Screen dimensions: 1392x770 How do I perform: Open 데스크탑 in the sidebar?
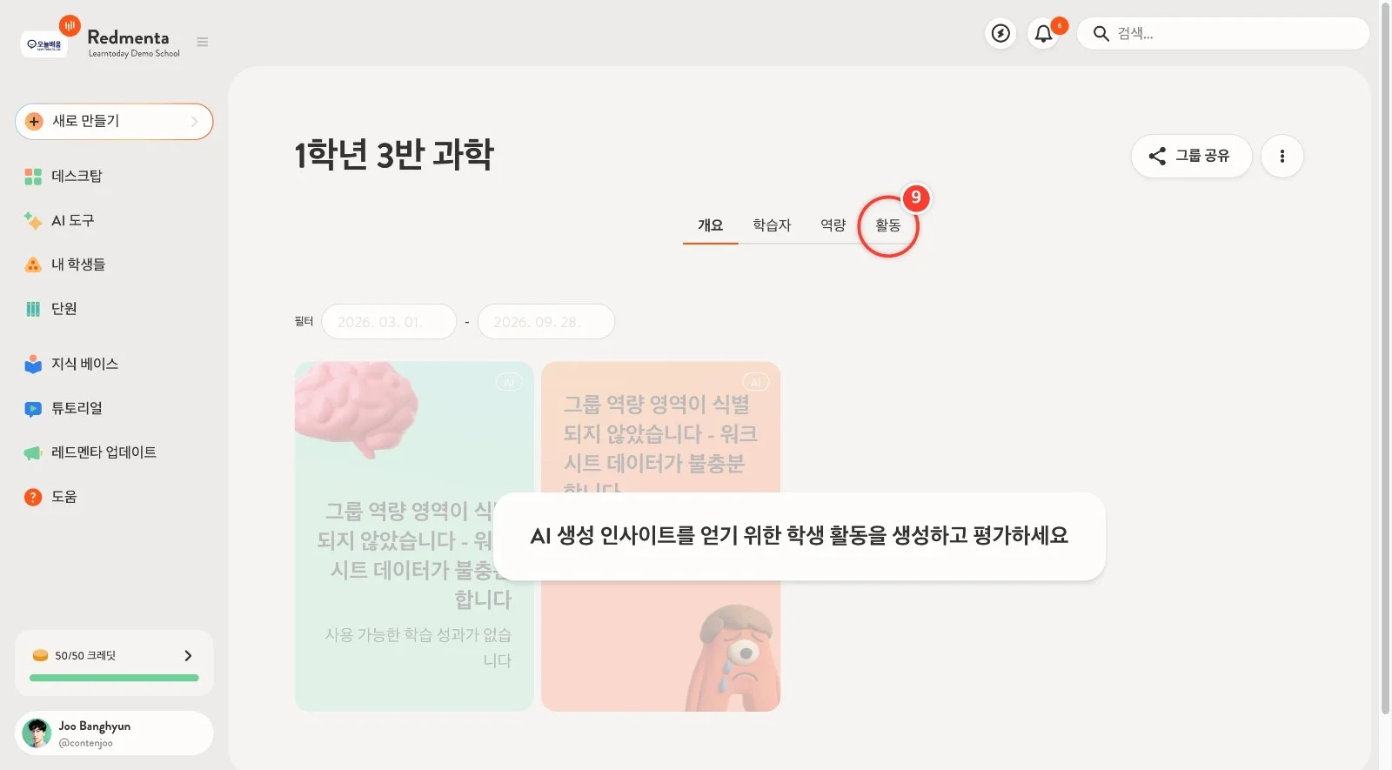pos(64,176)
